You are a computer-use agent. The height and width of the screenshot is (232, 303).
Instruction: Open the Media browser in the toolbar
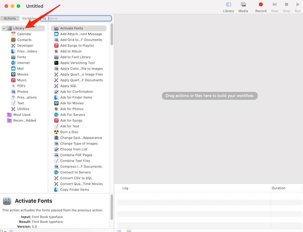(243, 7)
